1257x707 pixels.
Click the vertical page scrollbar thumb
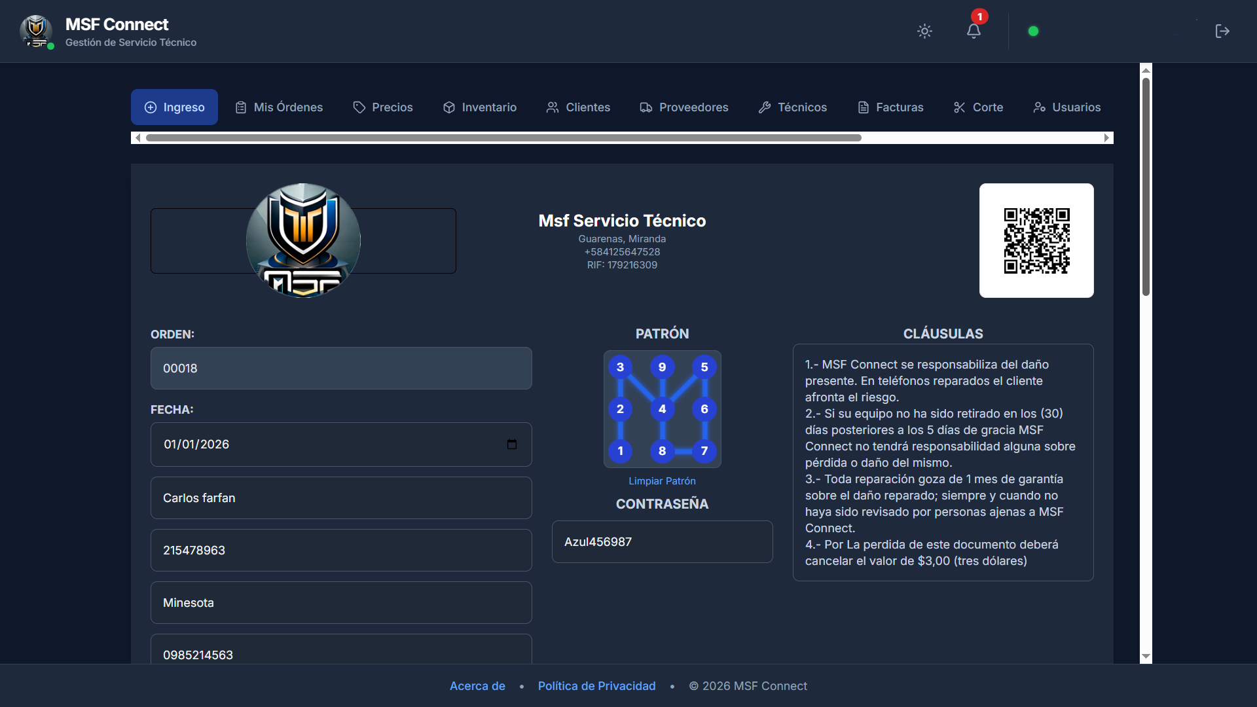pos(1146,187)
